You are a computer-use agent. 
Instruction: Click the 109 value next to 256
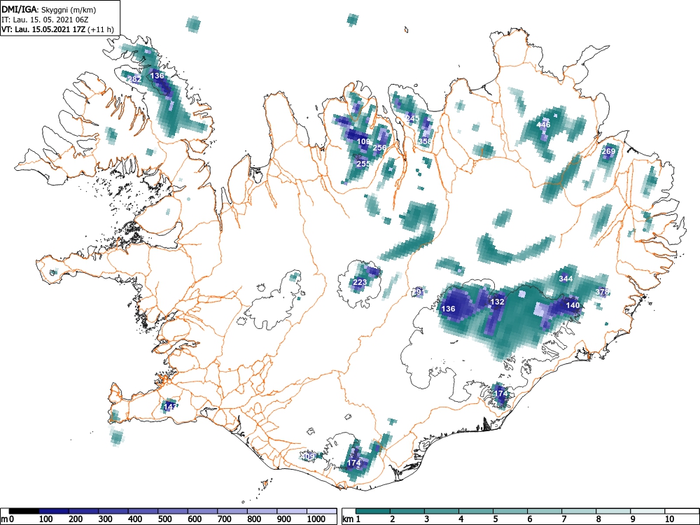[x=363, y=141]
